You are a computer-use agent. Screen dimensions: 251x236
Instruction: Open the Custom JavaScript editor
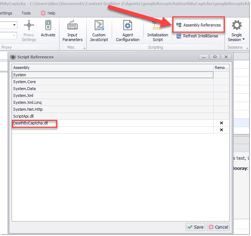coord(99,30)
